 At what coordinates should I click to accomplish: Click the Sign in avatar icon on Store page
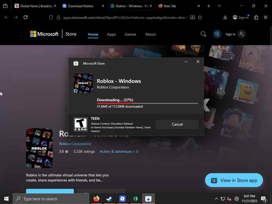[241, 34]
